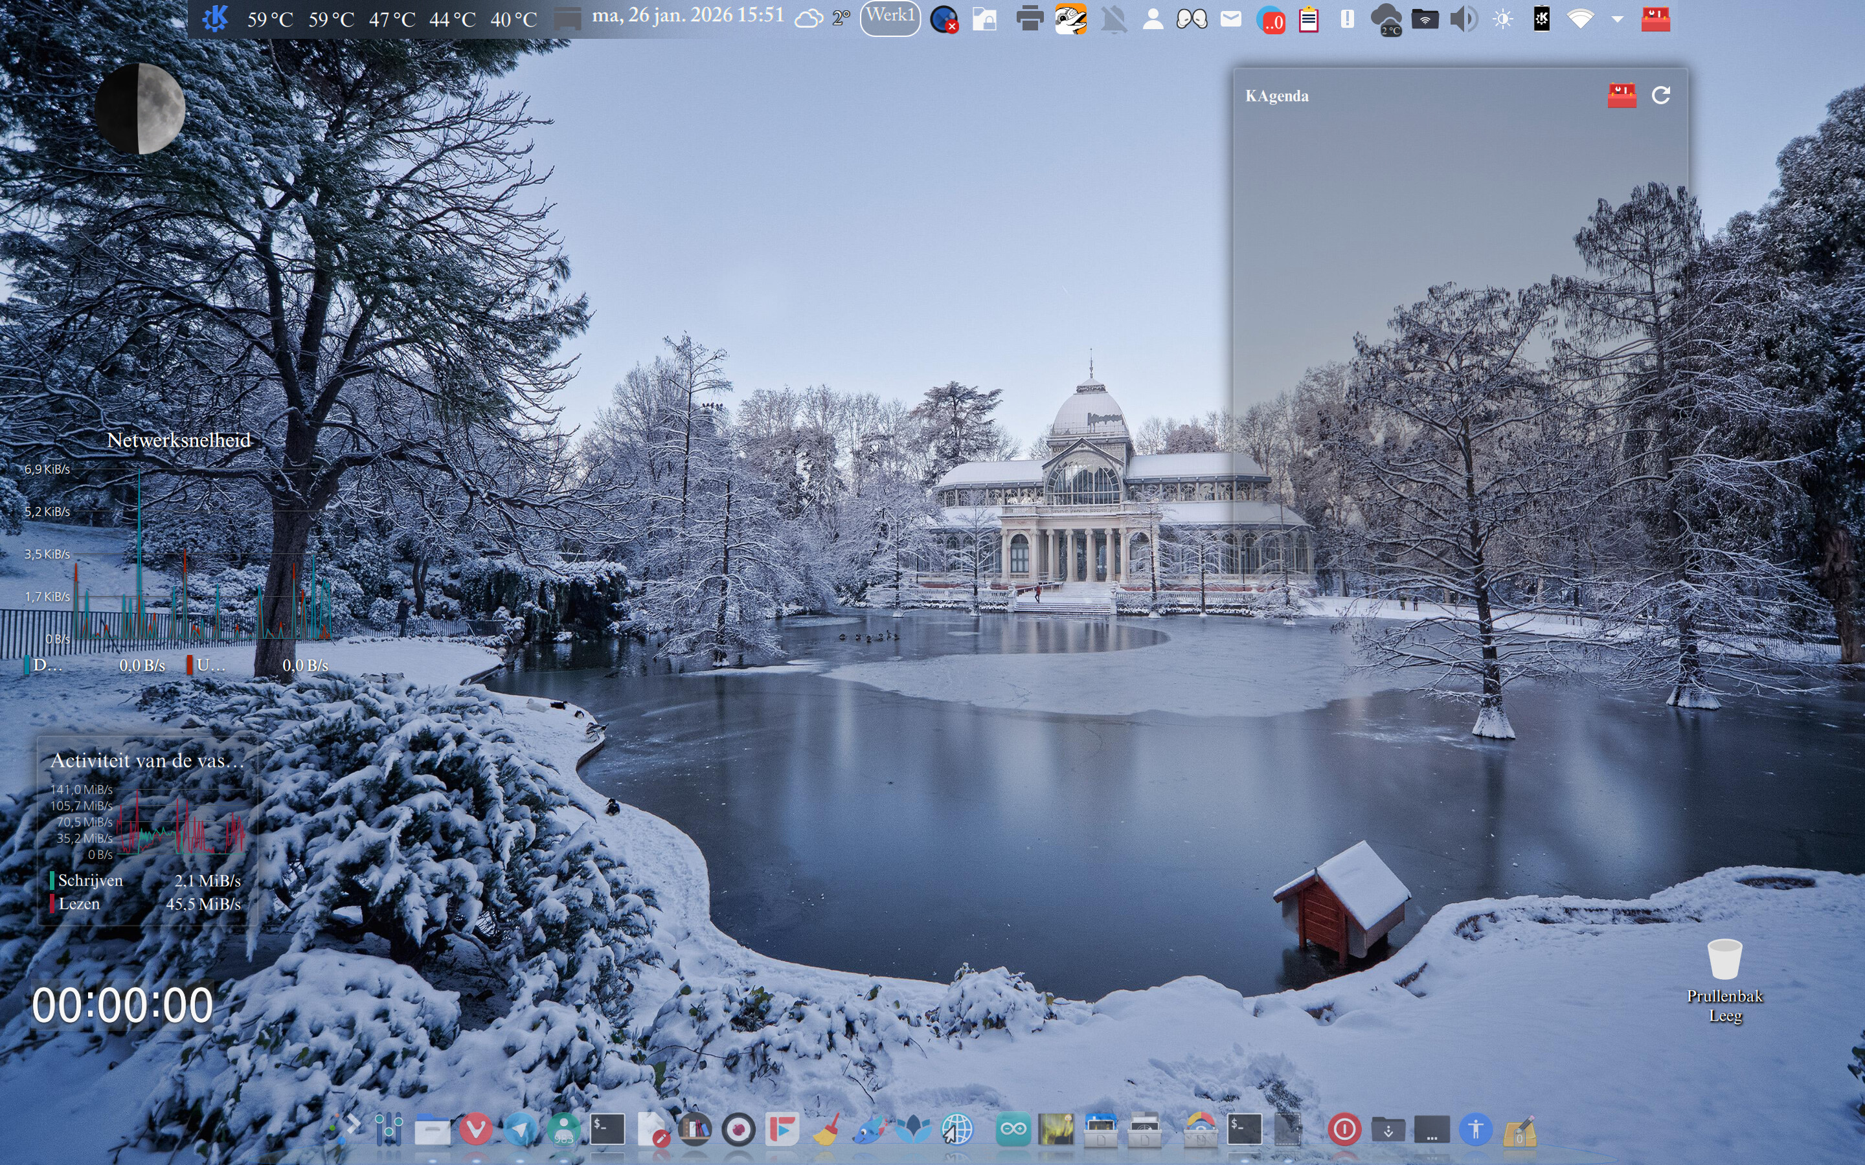The height and width of the screenshot is (1165, 1865).
Task: Toggle the muted notifications bell
Action: (1114, 19)
